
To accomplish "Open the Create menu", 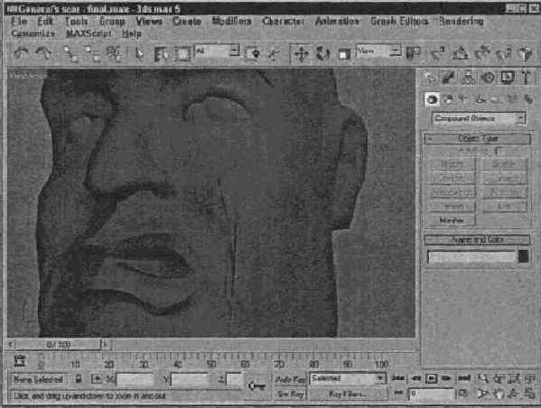I will click(187, 22).
